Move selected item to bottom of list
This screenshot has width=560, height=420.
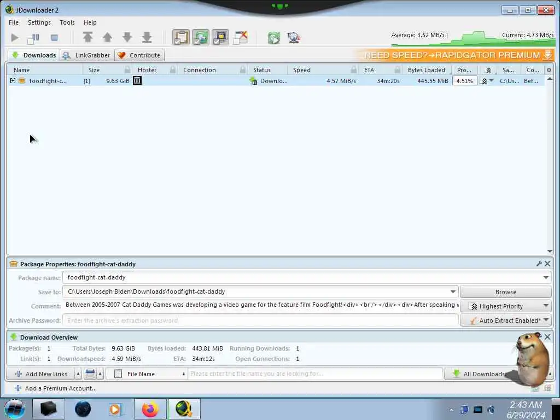[147, 37]
